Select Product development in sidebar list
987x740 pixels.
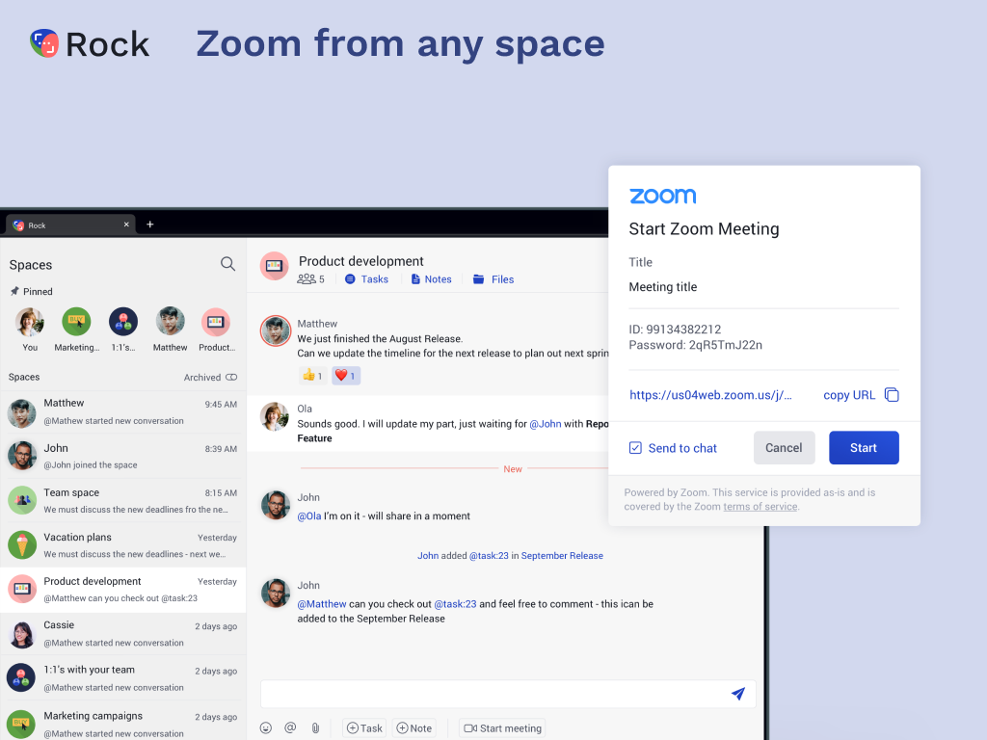tap(122, 590)
